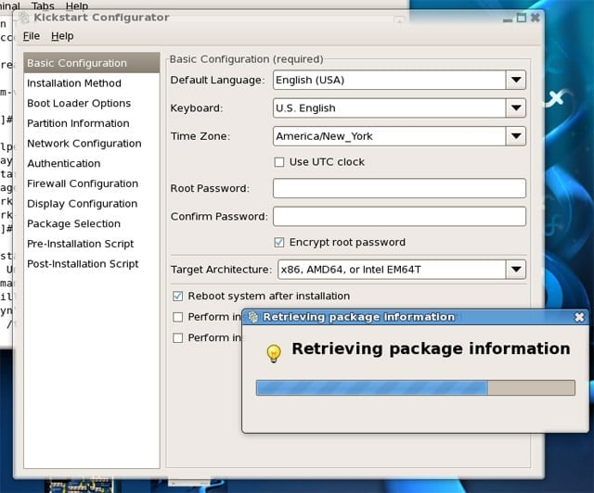
Task: Click the English (USA) language field
Action: pyautogui.click(x=389, y=80)
